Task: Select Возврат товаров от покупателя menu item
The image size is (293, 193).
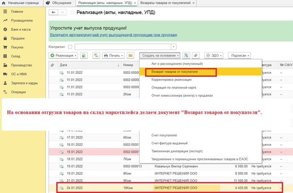Action: 200,71
